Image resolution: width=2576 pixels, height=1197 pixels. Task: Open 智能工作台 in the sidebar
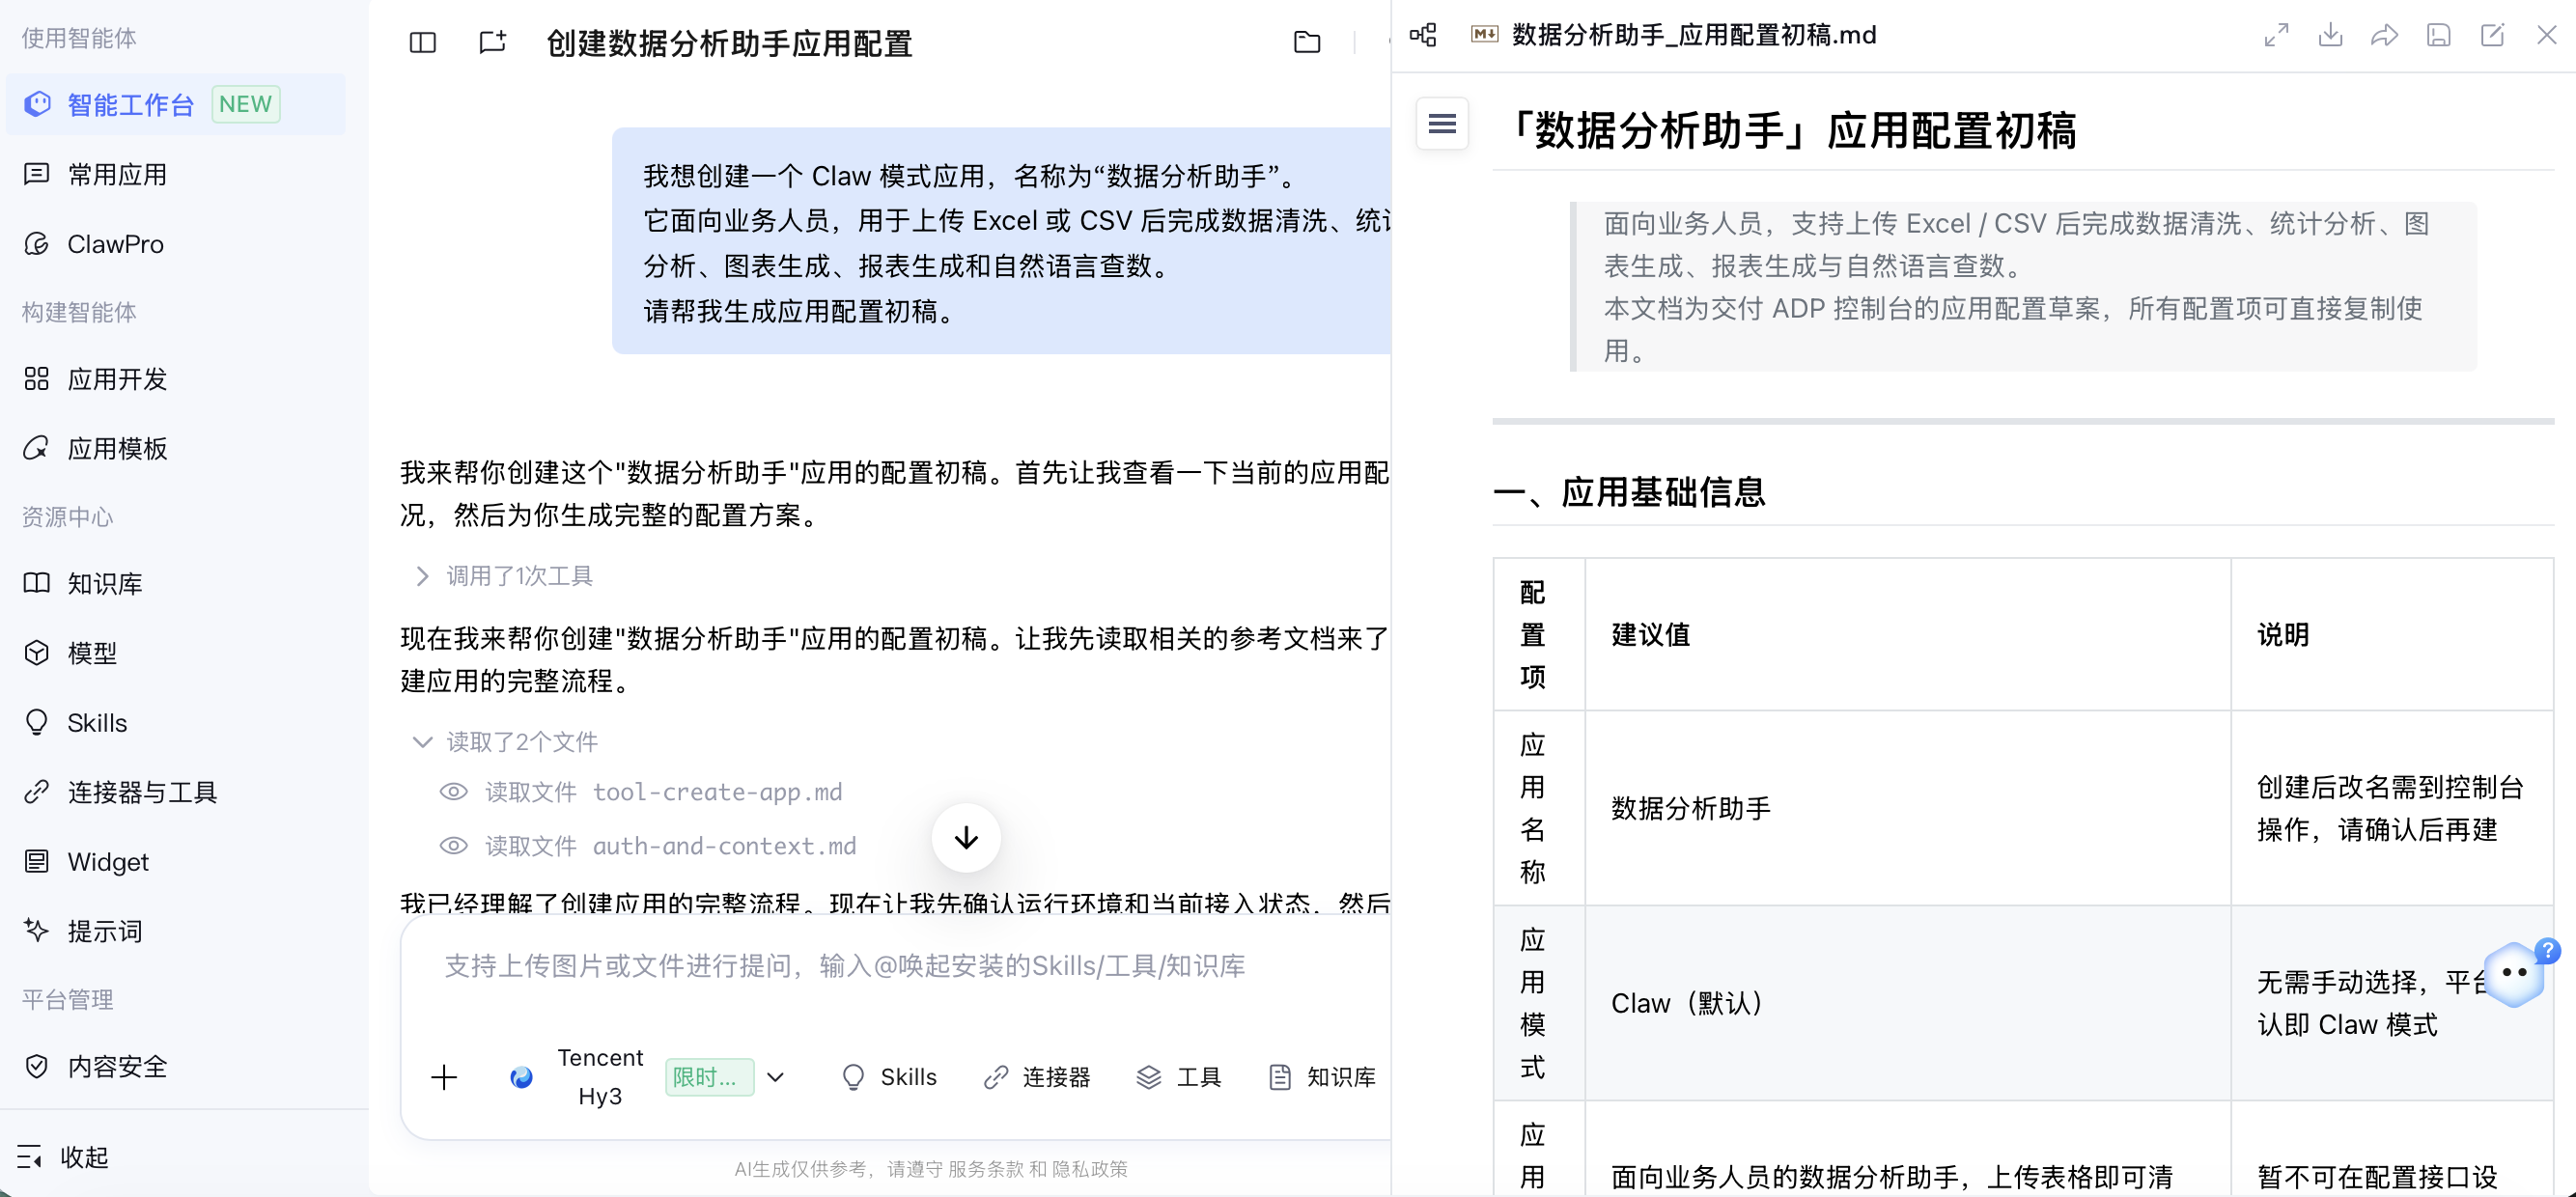click(x=176, y=104)
